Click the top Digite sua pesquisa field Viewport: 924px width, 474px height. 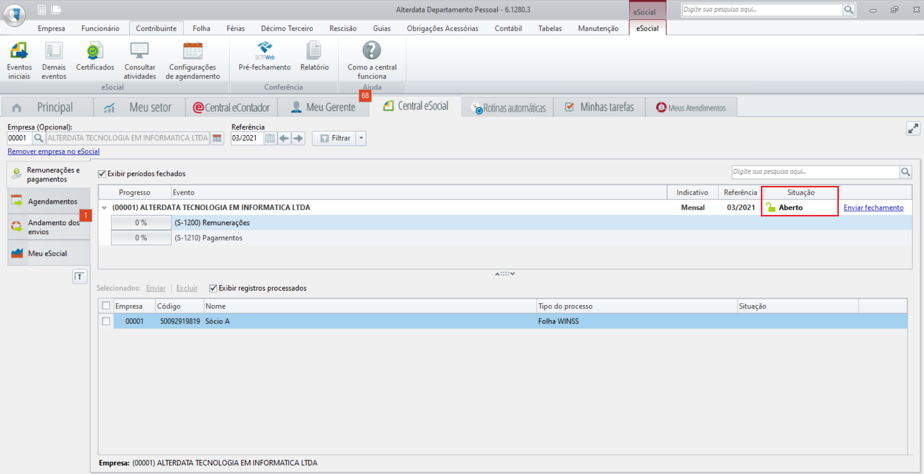point(762,10)
